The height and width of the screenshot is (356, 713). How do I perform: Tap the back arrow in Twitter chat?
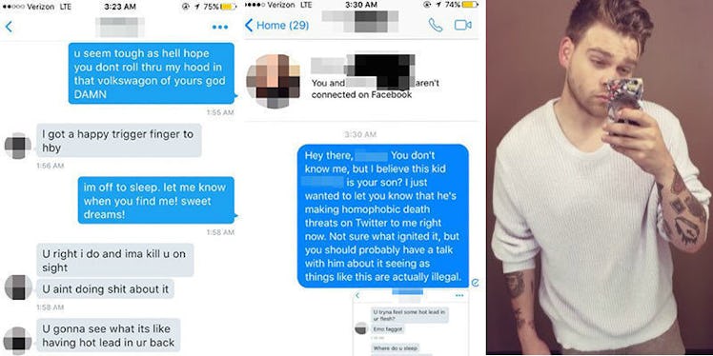click(9, 27)
